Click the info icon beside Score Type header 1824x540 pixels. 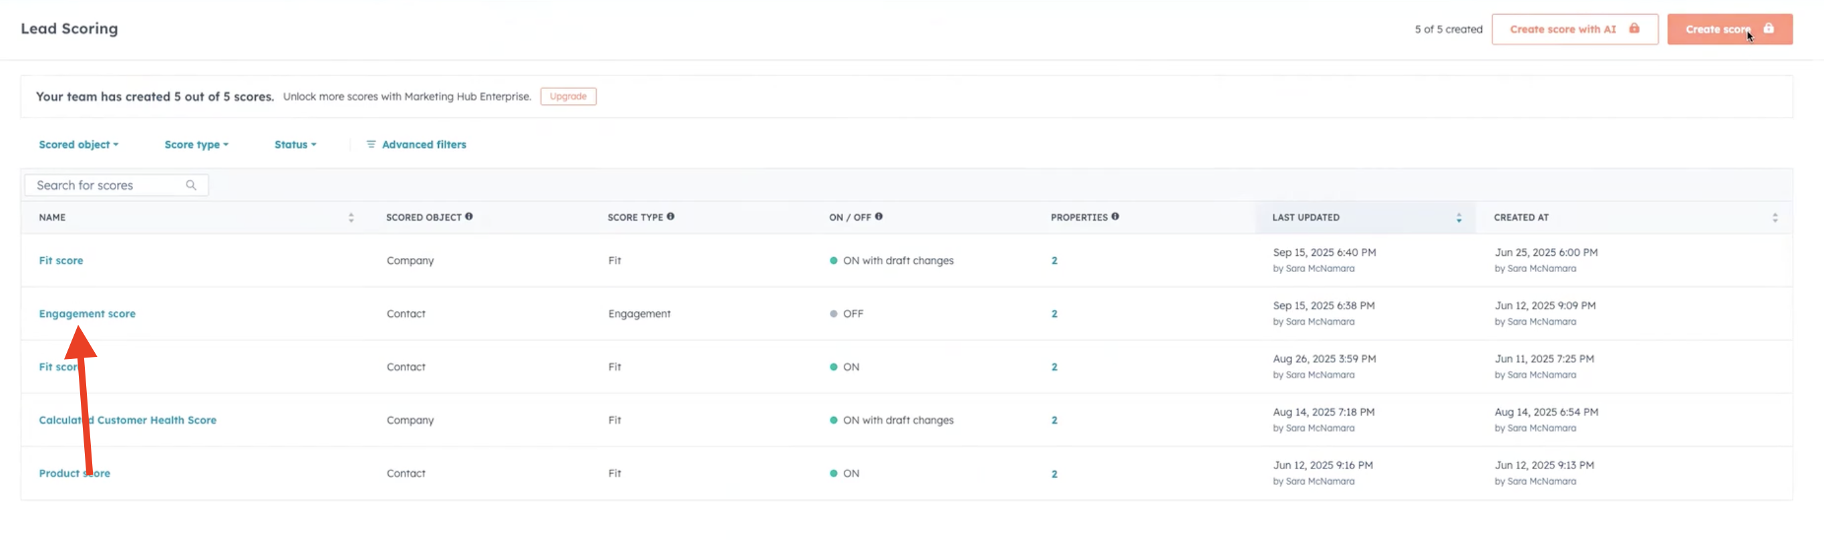click(670, 217)
